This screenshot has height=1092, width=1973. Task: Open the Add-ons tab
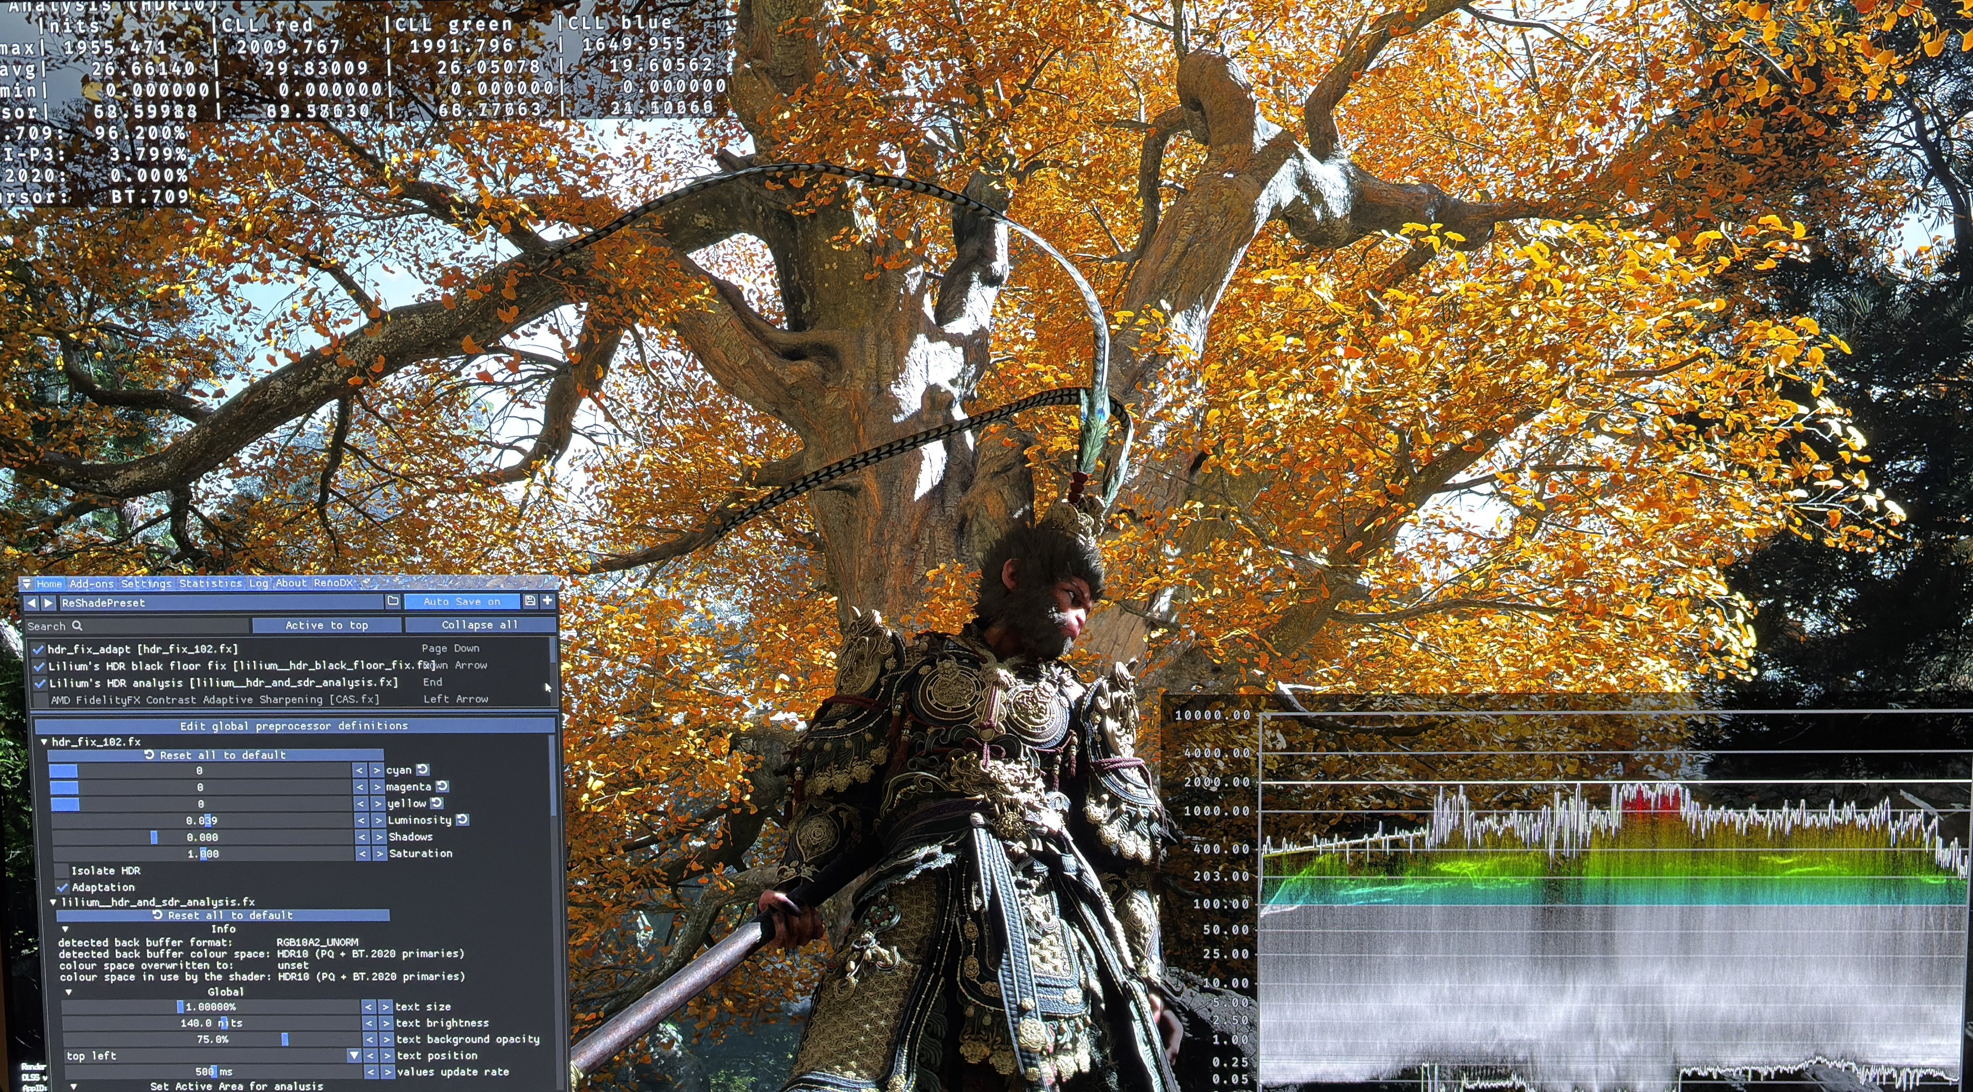coord(91,584)
